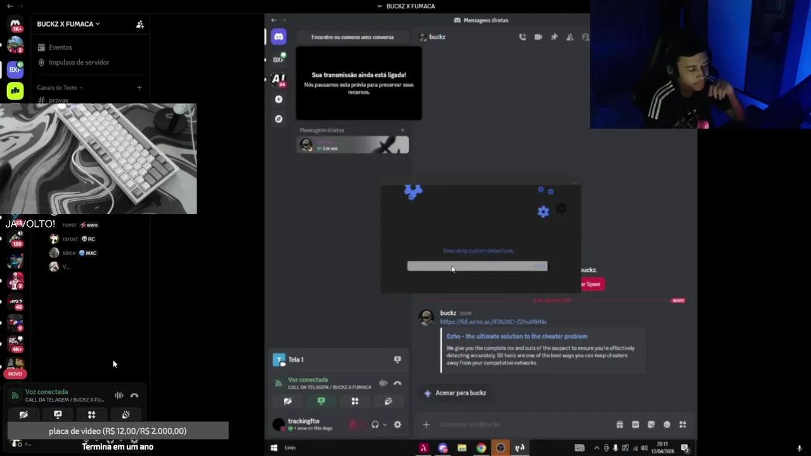Viewport: 811px width, 456px height.
Task: Toggle headphone deafen for trackingftw
Action: pos(374,424)
